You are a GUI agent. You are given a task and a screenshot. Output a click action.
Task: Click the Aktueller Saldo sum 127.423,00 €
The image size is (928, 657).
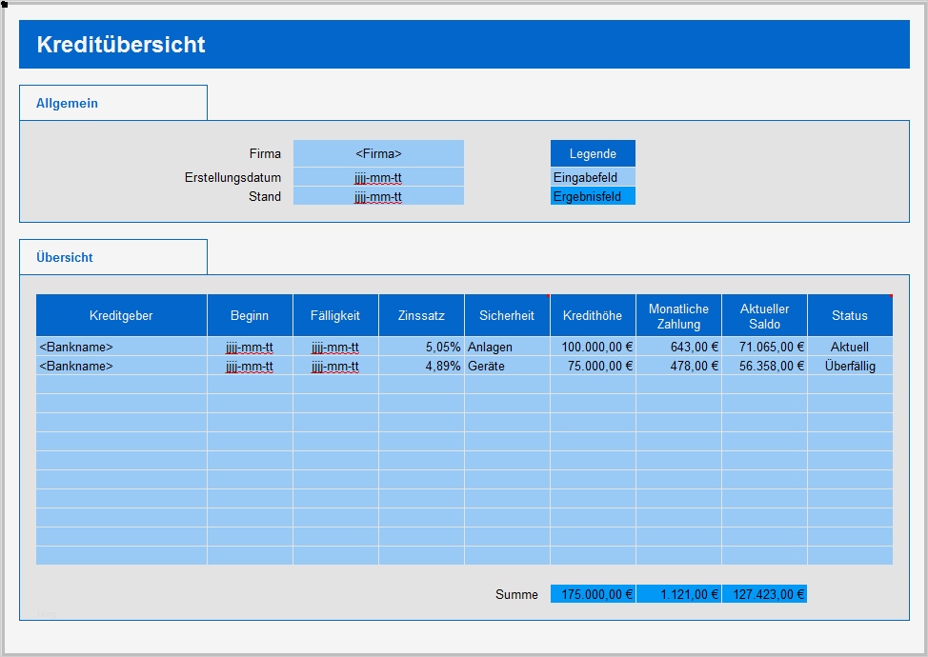pyautogui.click(x=766, y=593)
